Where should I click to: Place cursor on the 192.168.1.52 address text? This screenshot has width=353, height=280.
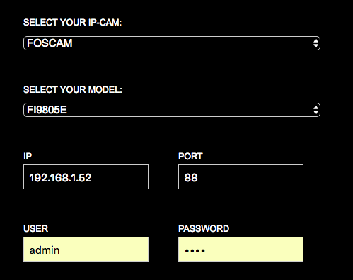[x=60, y=178]
